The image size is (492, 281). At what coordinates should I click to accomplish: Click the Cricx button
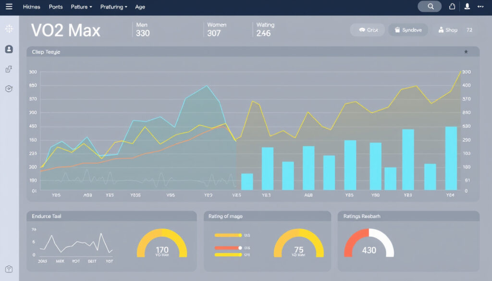point(368,30)
